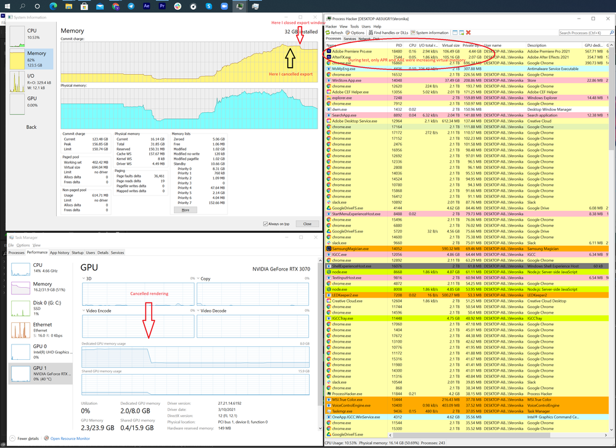
Task: Collapse Task Manager with Fewer details
Action: coord(25,439)
